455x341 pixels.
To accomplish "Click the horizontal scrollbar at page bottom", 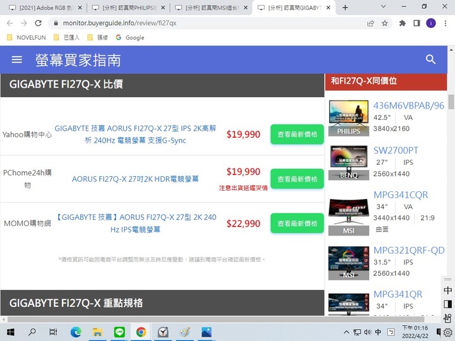I will pyautogui.click(x=216, y=320).
